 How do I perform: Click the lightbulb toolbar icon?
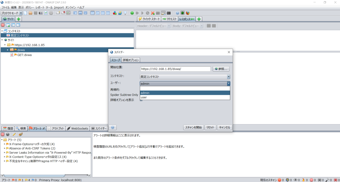pos(126,13)
